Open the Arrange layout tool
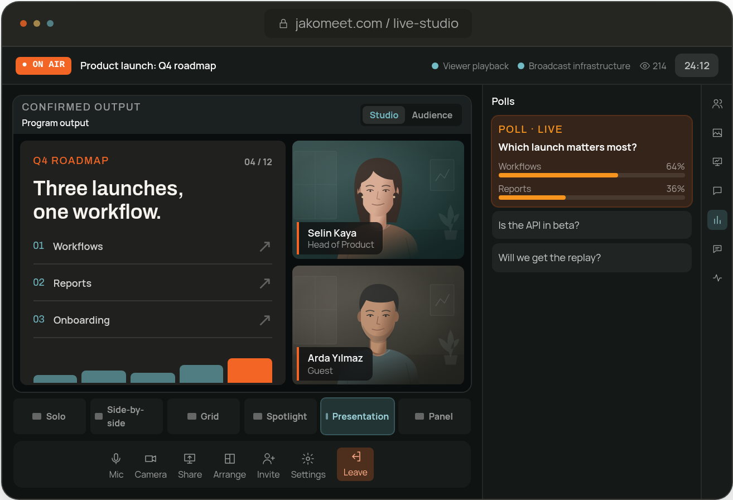The width and height of the screenshot is (733, 500). [229, 465]
